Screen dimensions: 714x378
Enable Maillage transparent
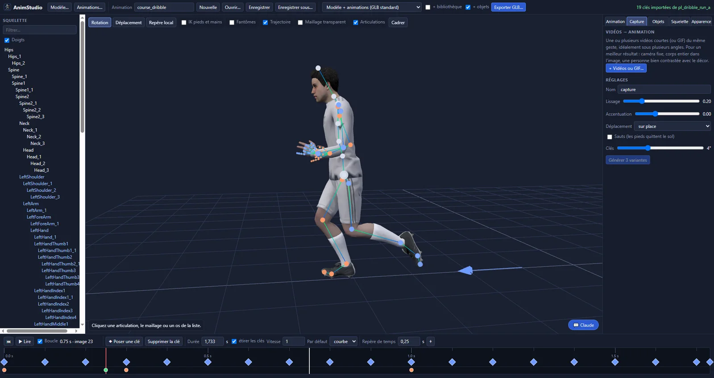300,22
